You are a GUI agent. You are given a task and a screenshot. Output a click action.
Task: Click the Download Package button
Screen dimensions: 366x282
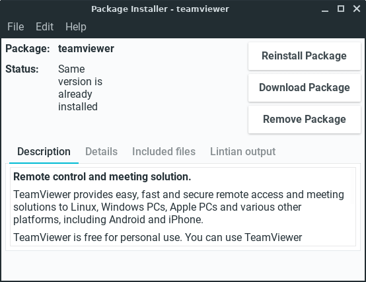pos(305,88)
